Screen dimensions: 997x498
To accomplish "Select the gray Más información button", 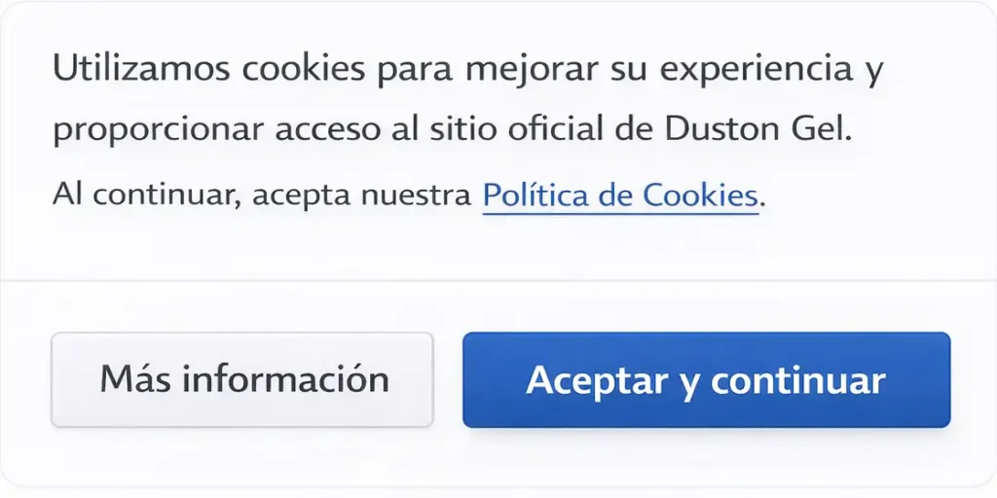I will (x=242, y=380).
